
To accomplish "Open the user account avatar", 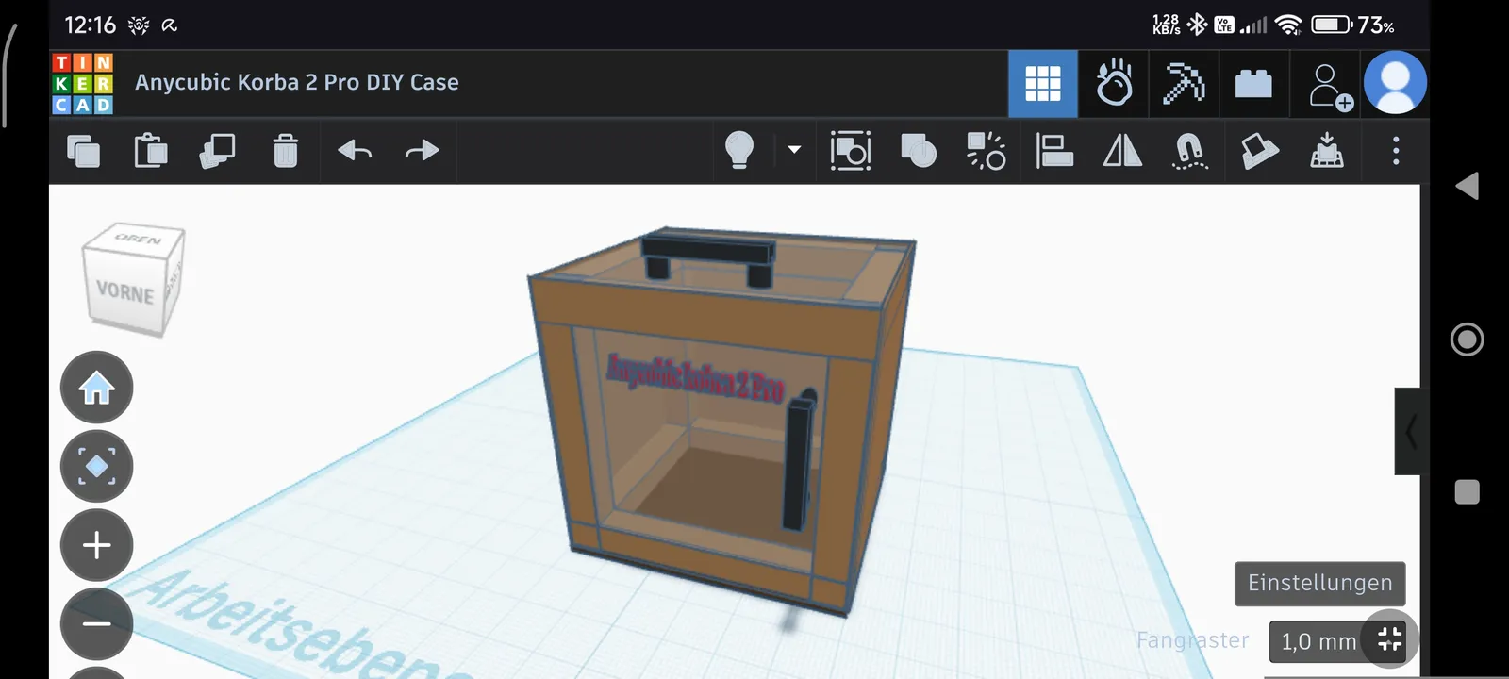I will pyautogui.click(x=1395, y=83).
